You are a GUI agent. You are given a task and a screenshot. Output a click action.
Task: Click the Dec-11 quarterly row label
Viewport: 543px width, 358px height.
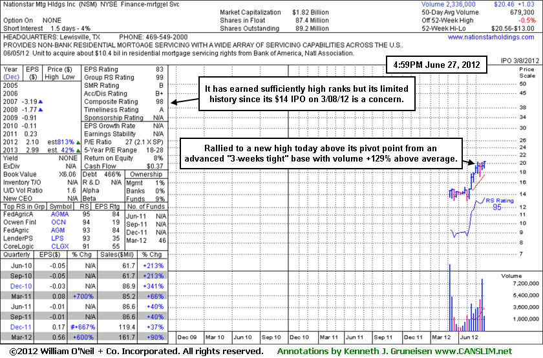point(21,327)
